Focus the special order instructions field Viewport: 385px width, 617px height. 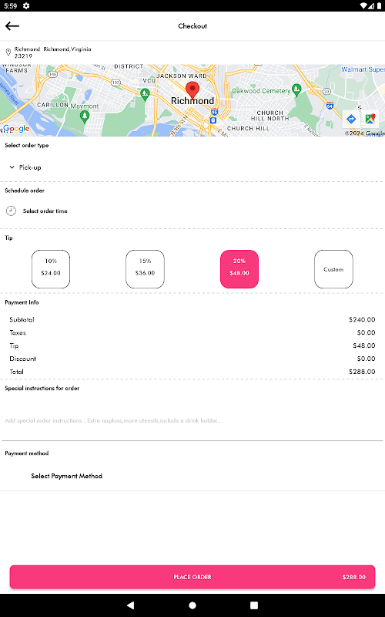tap(192, 420)
